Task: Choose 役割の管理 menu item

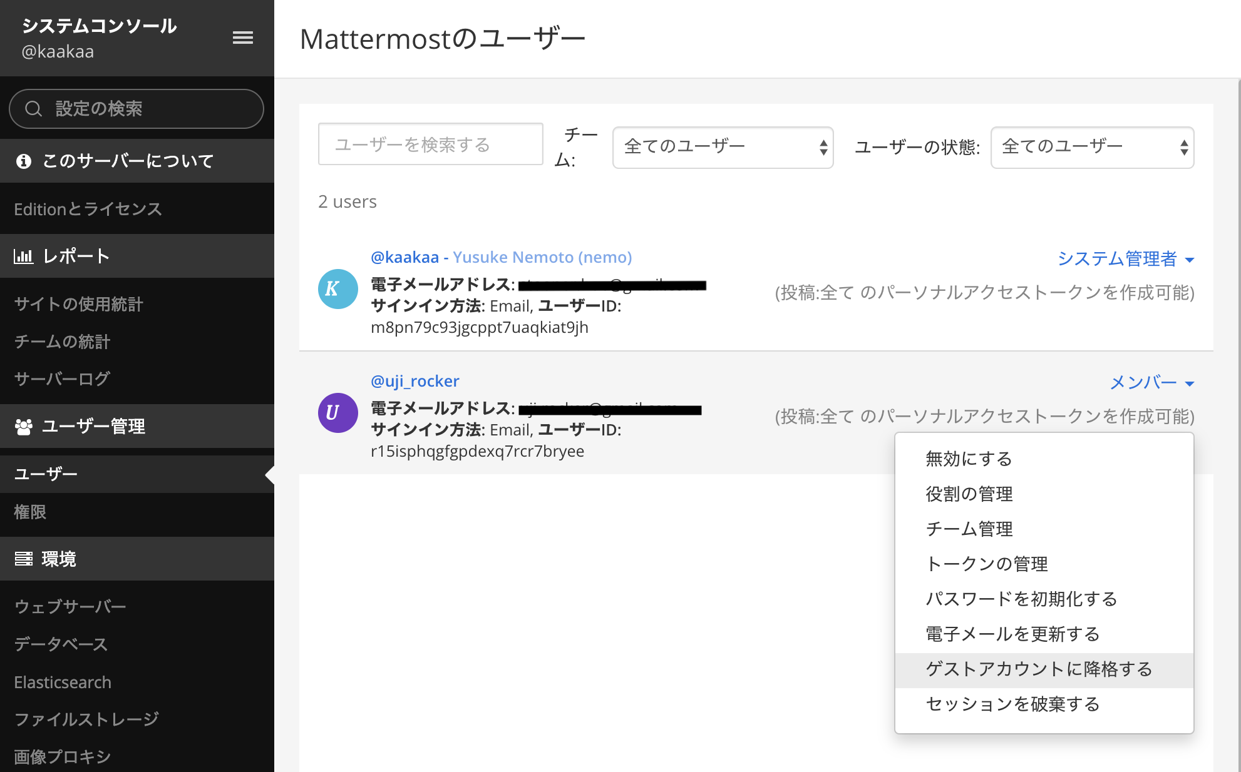Action: click(x=1044, y=494)
